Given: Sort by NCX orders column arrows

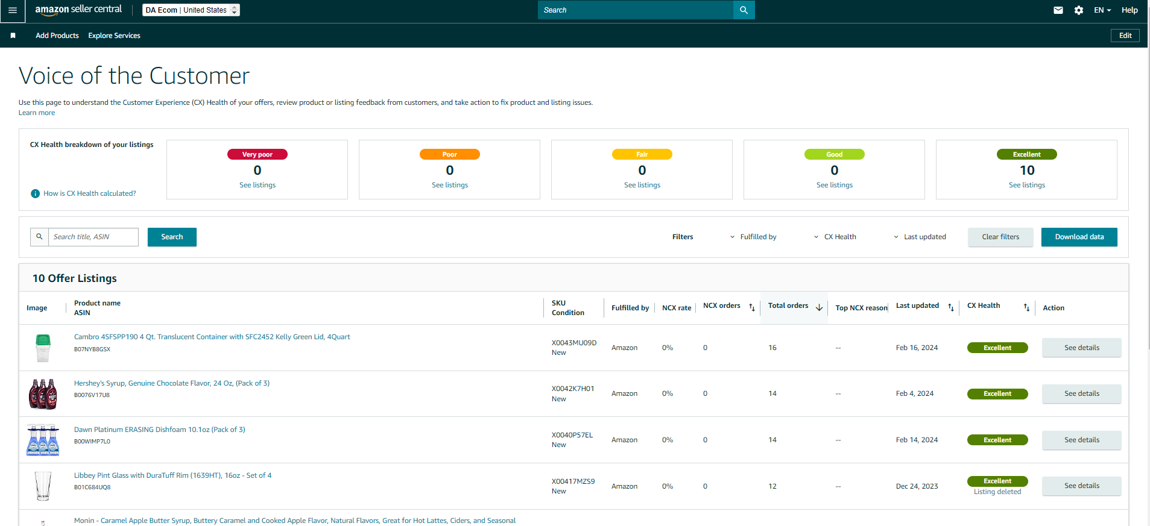Looking at the screenshot, I should tap(752, 307).
